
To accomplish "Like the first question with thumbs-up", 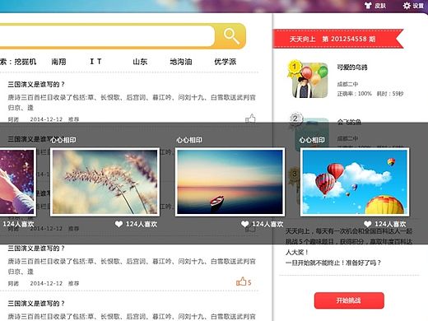I will [x=250, y=119].
